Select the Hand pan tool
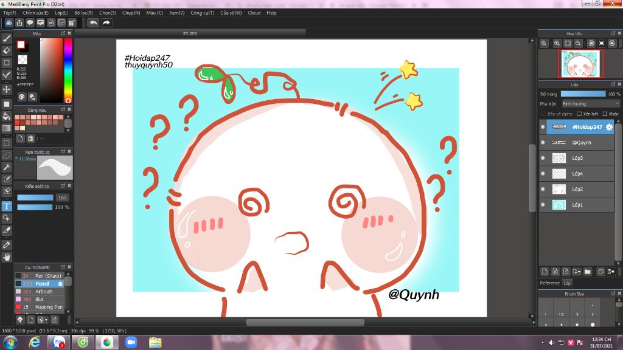The height and width of the screenshot is (350, 623). (x=6, y=257)
